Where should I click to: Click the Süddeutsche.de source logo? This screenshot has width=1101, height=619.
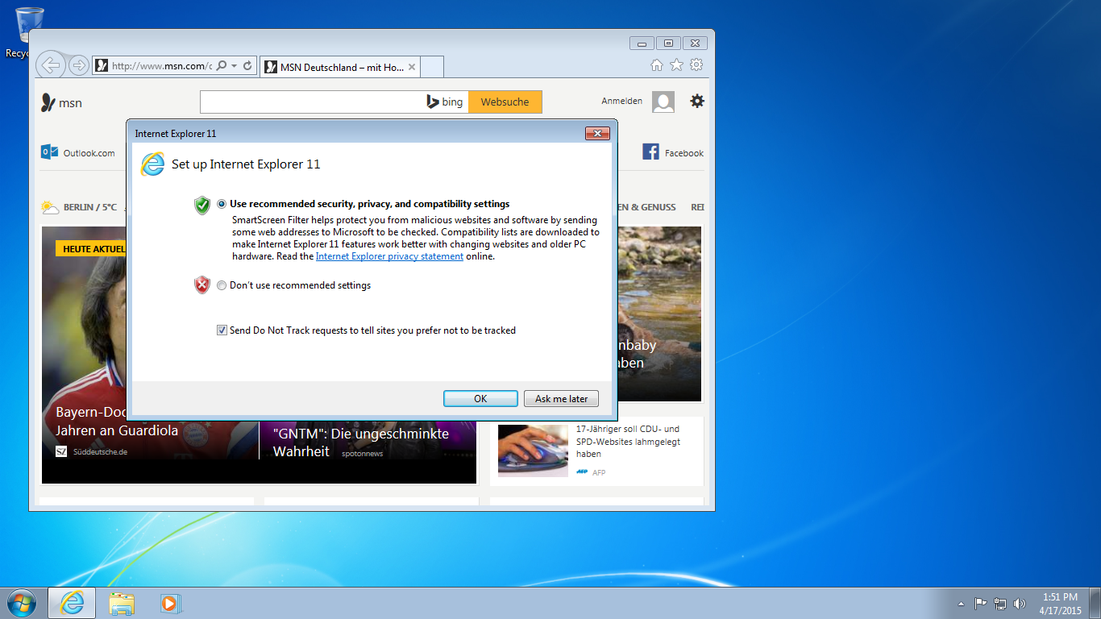pyautogui.click(x=61, y=451)
